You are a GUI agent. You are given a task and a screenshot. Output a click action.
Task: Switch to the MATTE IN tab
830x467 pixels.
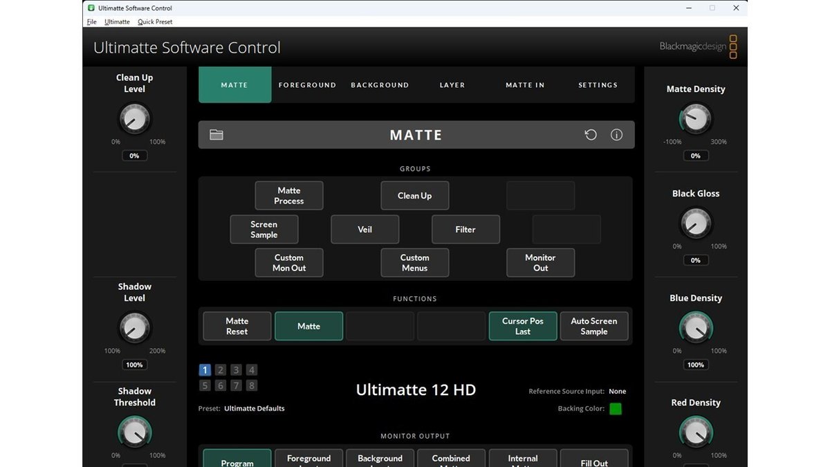tap(525, 85)
